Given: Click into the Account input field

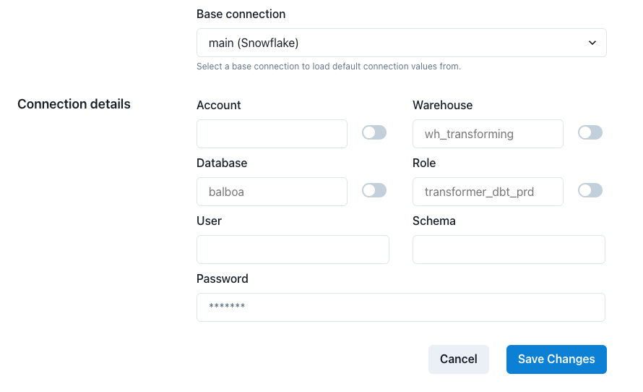Looking at the screenshot, I should (x=272, y=134).
